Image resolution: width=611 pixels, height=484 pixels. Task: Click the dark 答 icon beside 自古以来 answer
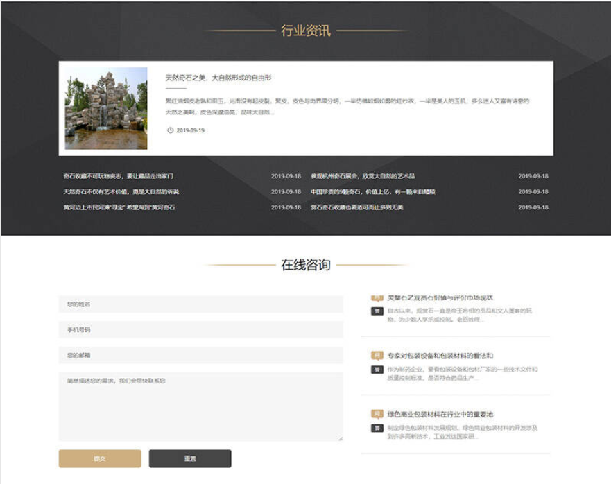pos(377,311)
